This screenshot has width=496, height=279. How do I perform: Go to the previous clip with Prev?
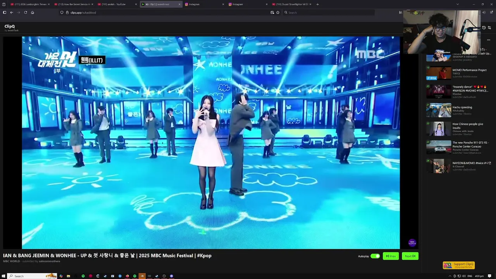391,256
